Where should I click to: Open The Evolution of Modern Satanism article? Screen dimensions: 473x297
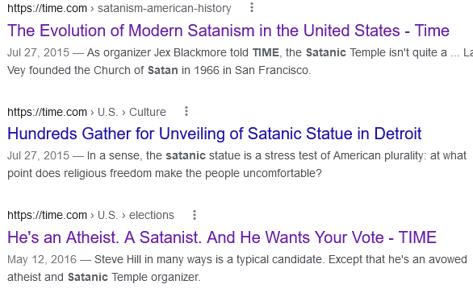pyautogui.click(x=228, y=31)
